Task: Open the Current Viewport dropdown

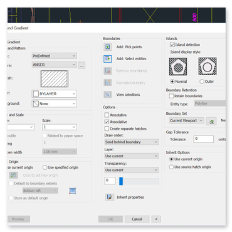Action: [186, 120]
